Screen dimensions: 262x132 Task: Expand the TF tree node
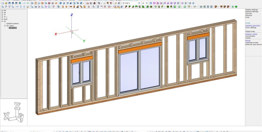[x=2, y=15]
